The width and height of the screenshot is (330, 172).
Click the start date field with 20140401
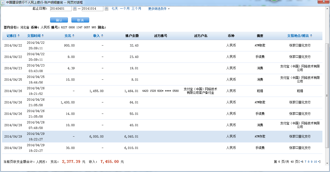[61, 9]
